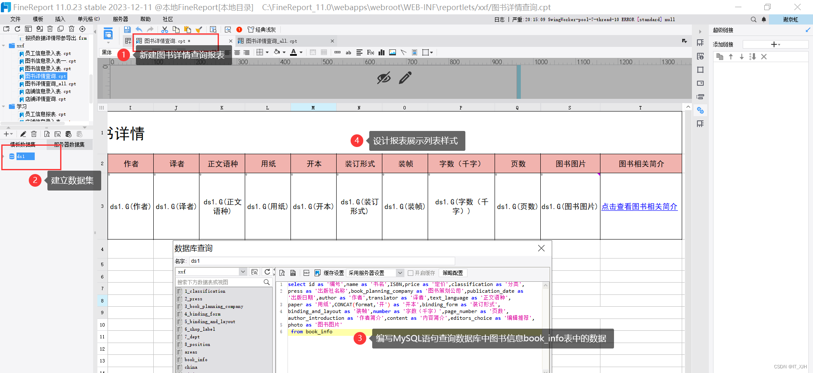813x373 pixels.
Task: Save the template with the floppy disk icon
Action: point(127,30)
